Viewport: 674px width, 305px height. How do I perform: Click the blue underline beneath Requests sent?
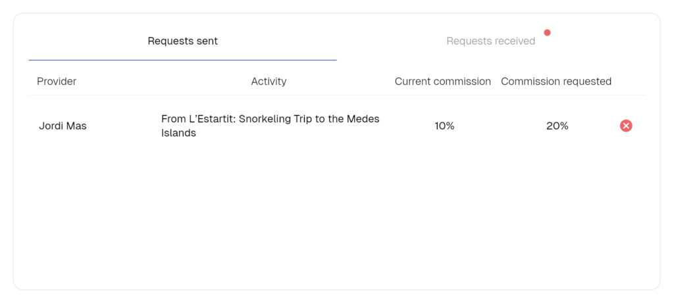coord(183,60)
